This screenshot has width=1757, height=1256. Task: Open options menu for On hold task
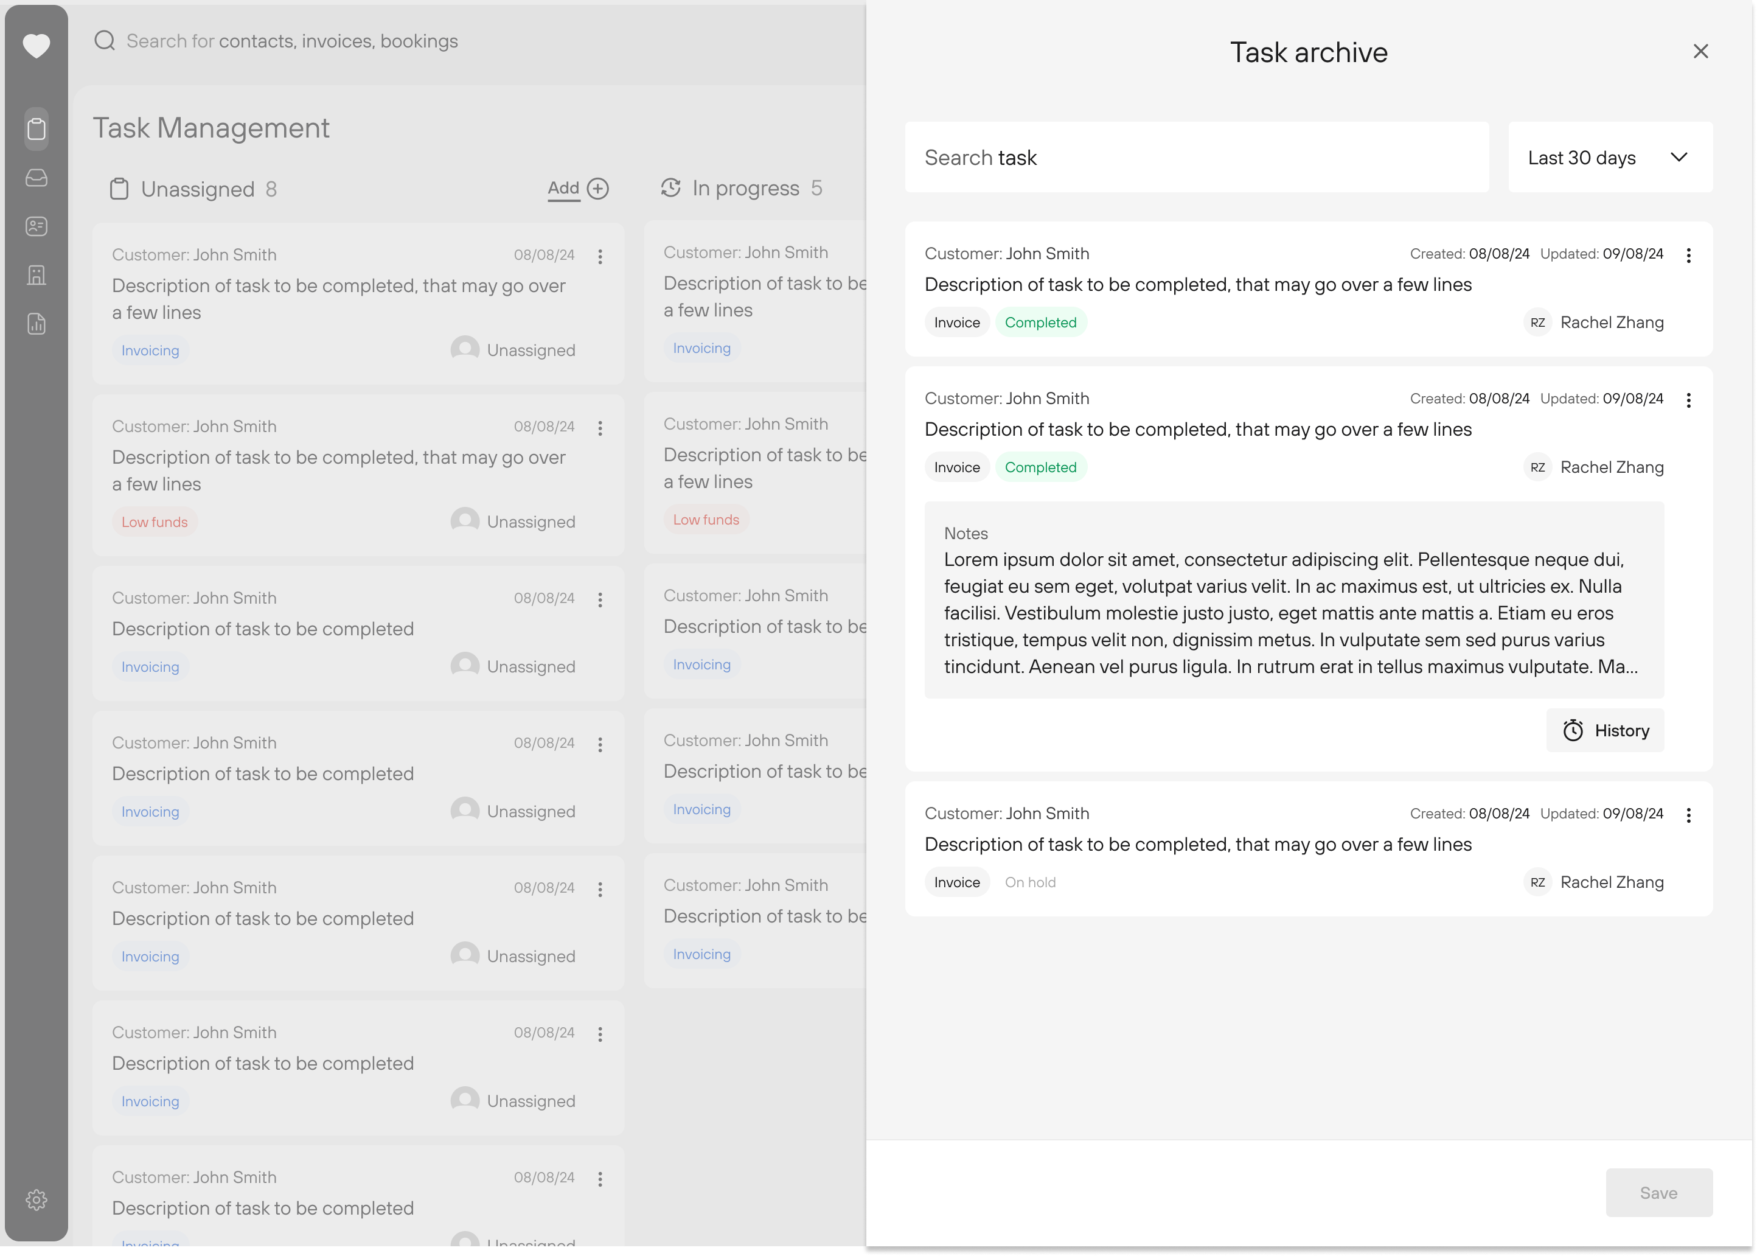[1688, 815]
